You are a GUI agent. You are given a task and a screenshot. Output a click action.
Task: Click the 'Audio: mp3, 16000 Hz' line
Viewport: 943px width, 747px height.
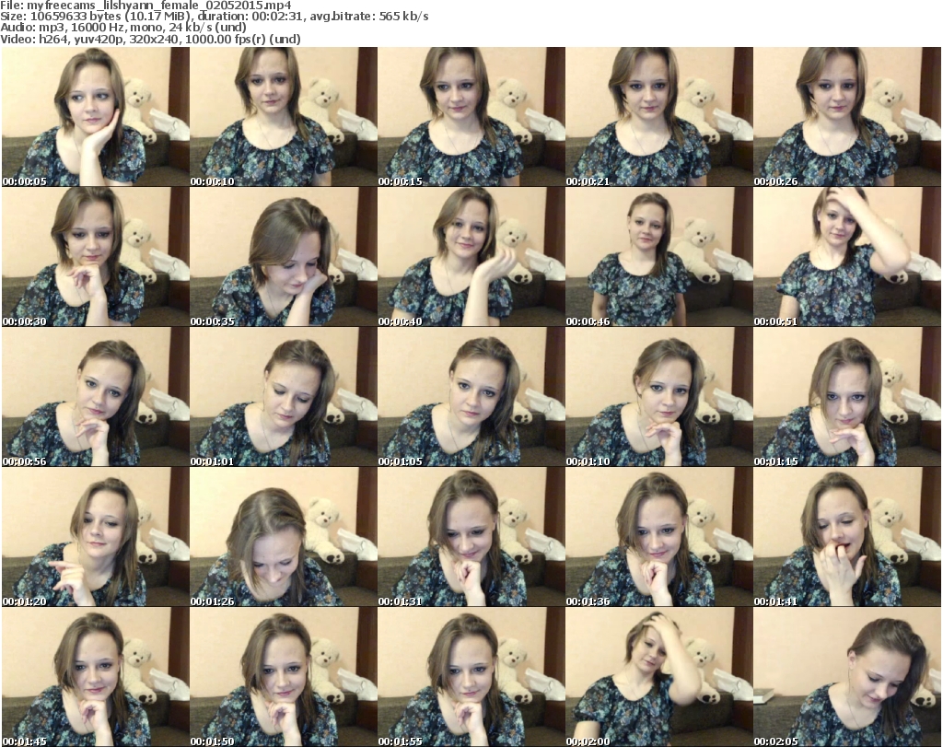pos(123,28)
